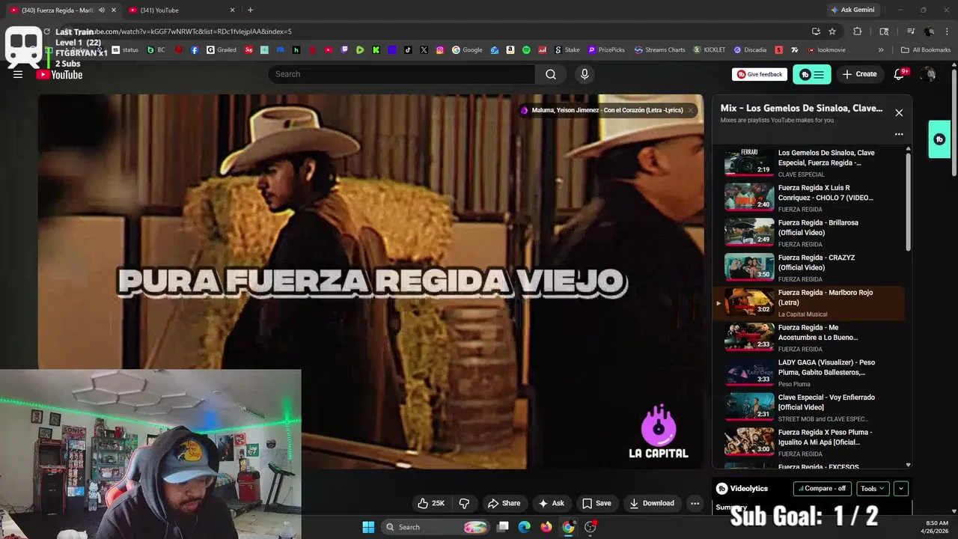Image resolution: width=958 pixels, height=539 pixels.
Task: Start voice search with microphone
Action: (x=585, y=74)
